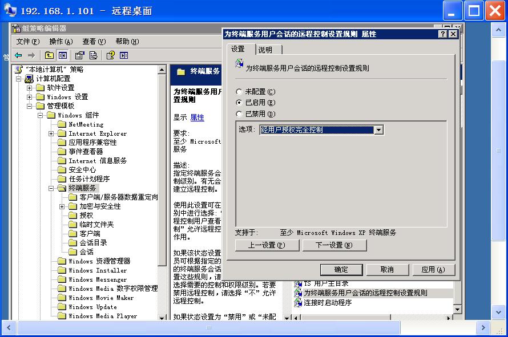Image resolution: width=508 pixels, height=337 pixels.
Task: Click the NetMeeting folder icon
Action: click(x=62, y=124)
